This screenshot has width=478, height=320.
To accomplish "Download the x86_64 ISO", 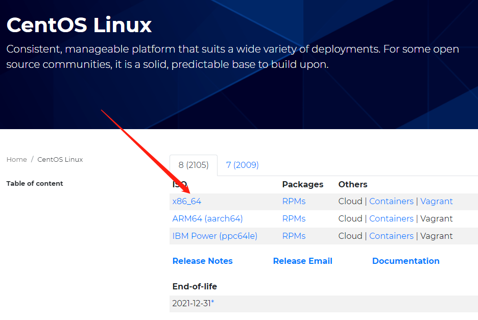I will pos(186,202).
